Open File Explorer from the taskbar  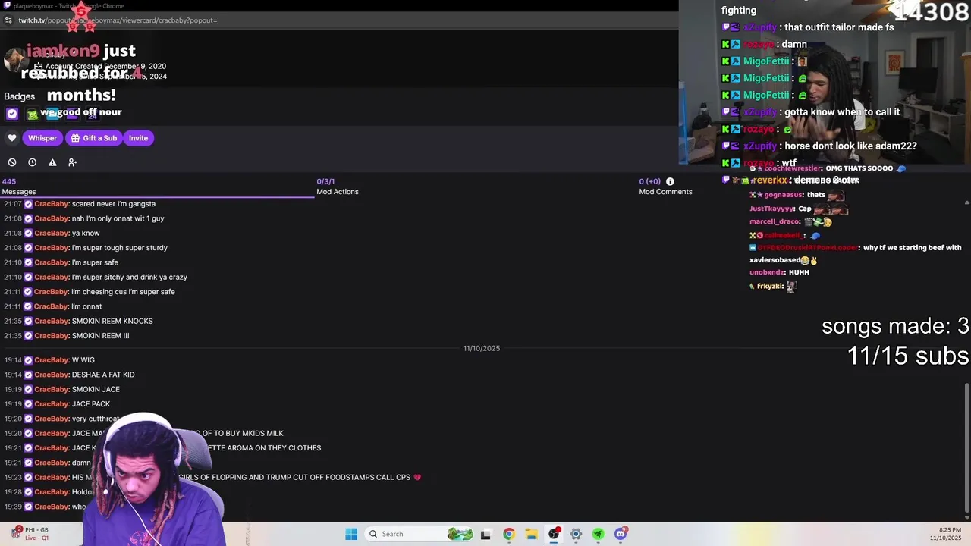(x=531, y=534)
